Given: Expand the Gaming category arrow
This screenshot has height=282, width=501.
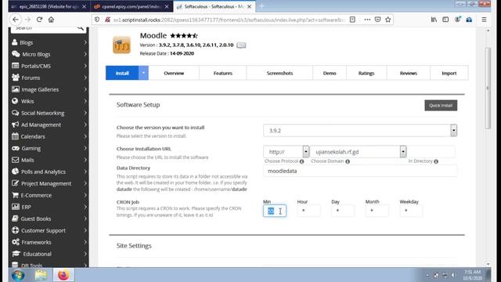Looking at the screenshot, I should click(85, 148).
